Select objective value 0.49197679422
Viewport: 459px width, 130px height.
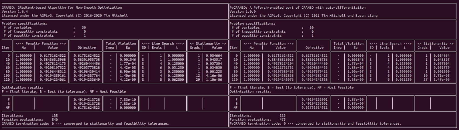click(315, 72)
